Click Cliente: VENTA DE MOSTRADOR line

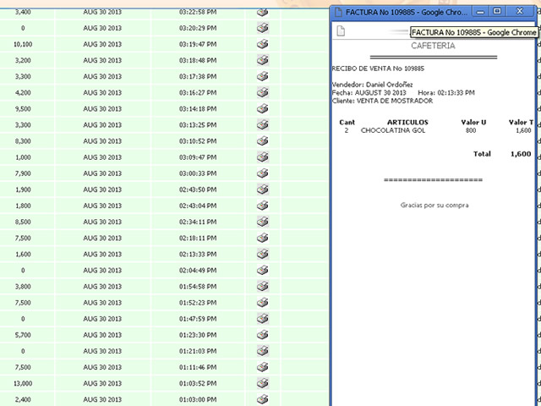382,101
